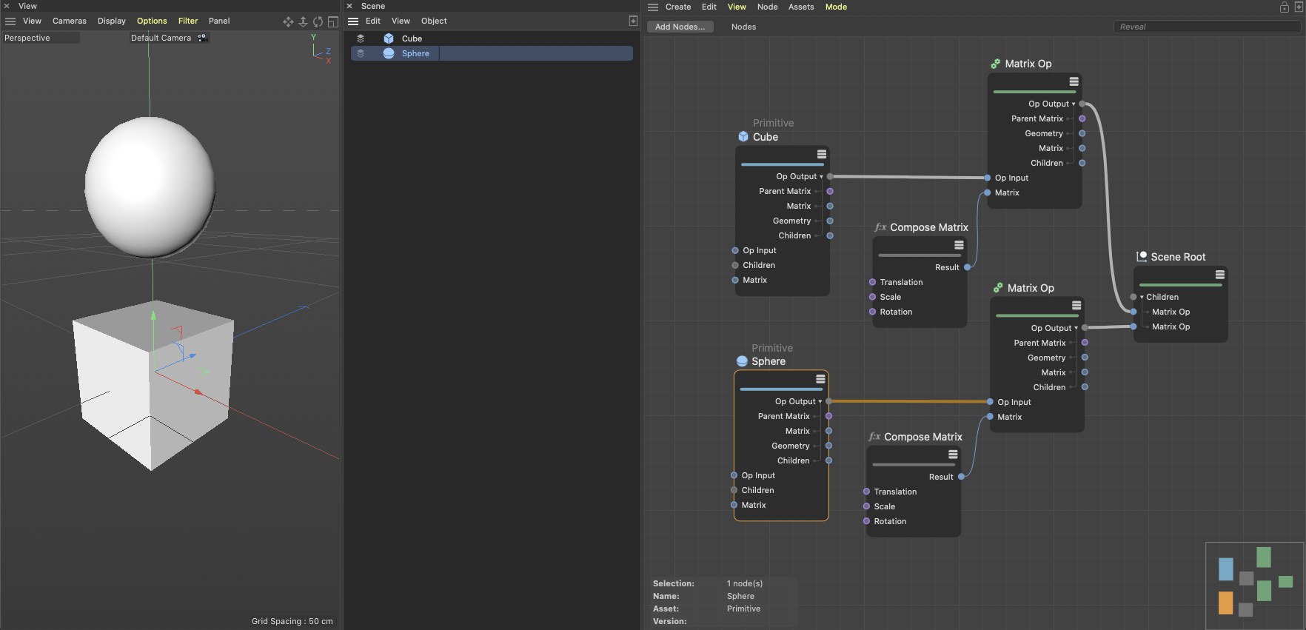Click the node editor hamburger menu icon
The height and width of the screenshot is (630, 1306).
pyautogui.click(x=653, y=7)
